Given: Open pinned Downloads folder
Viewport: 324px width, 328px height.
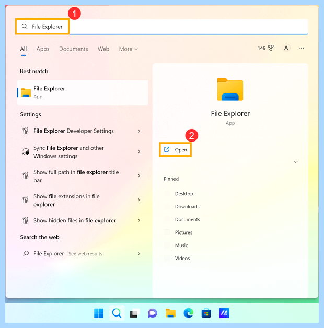Looking at the screenshot, I should (x=187, y=207).
